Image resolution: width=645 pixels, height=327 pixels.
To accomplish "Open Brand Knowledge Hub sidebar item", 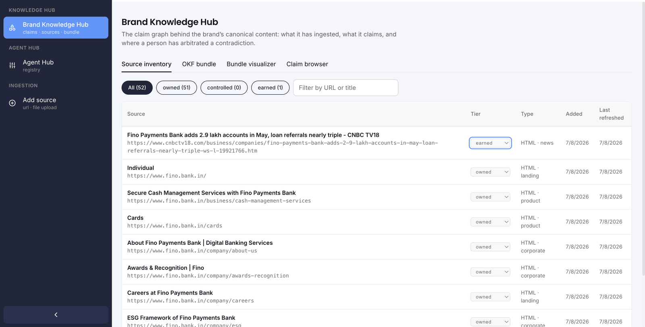I will 56,28.
